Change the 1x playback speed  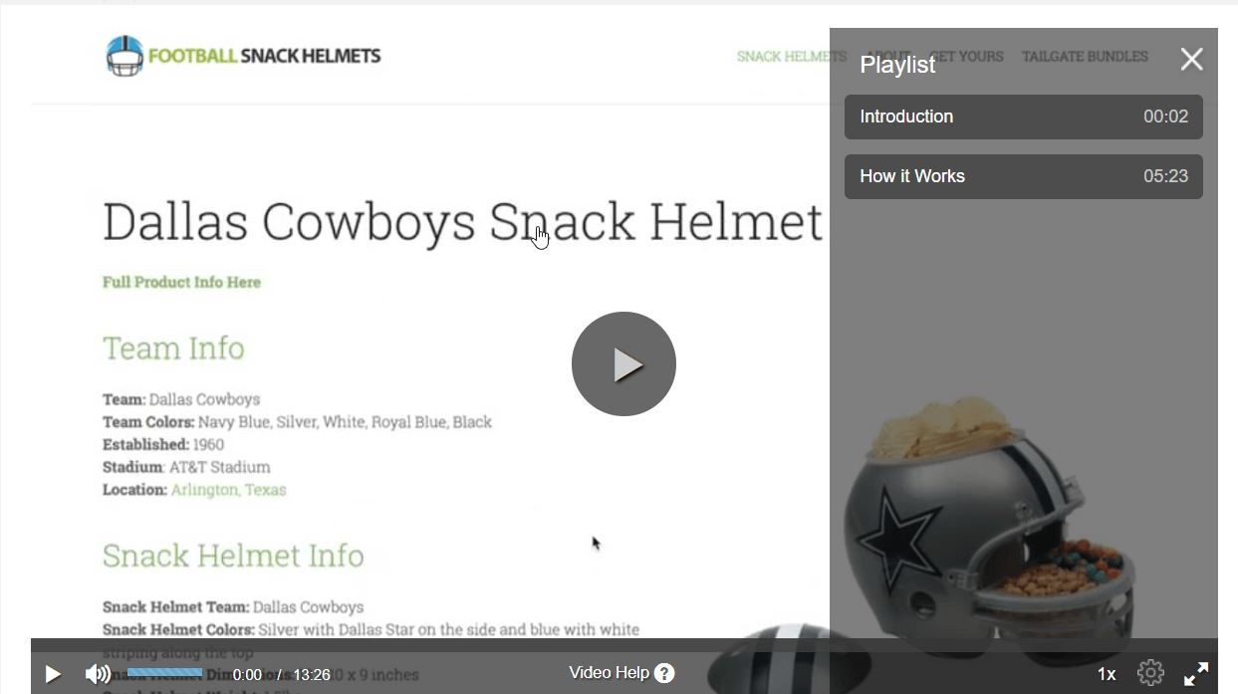[1107, 674]
